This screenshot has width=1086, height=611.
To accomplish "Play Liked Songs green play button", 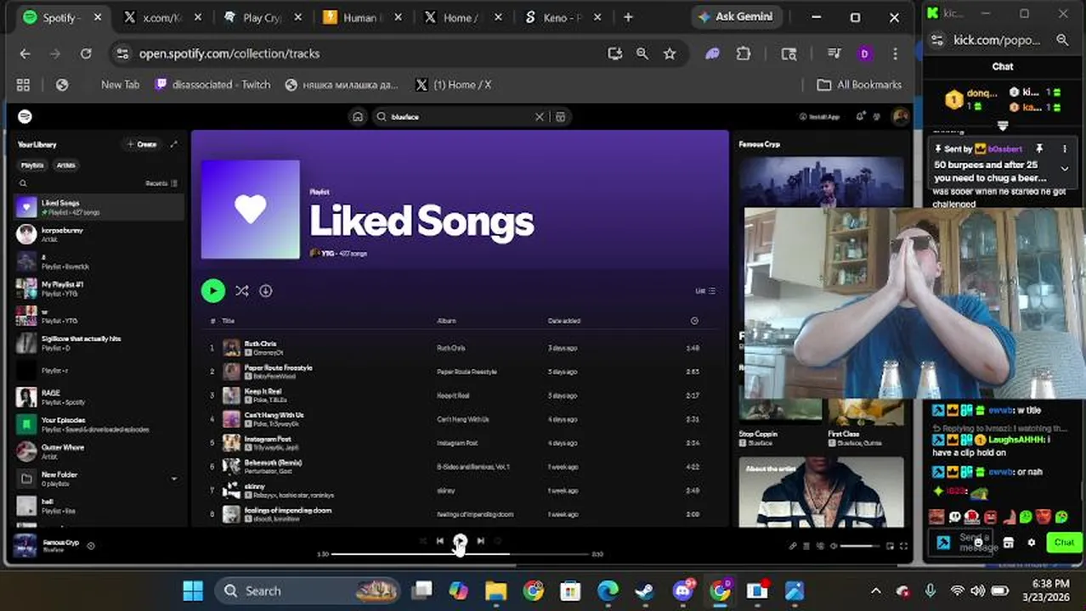I will [x=212, y=290].
